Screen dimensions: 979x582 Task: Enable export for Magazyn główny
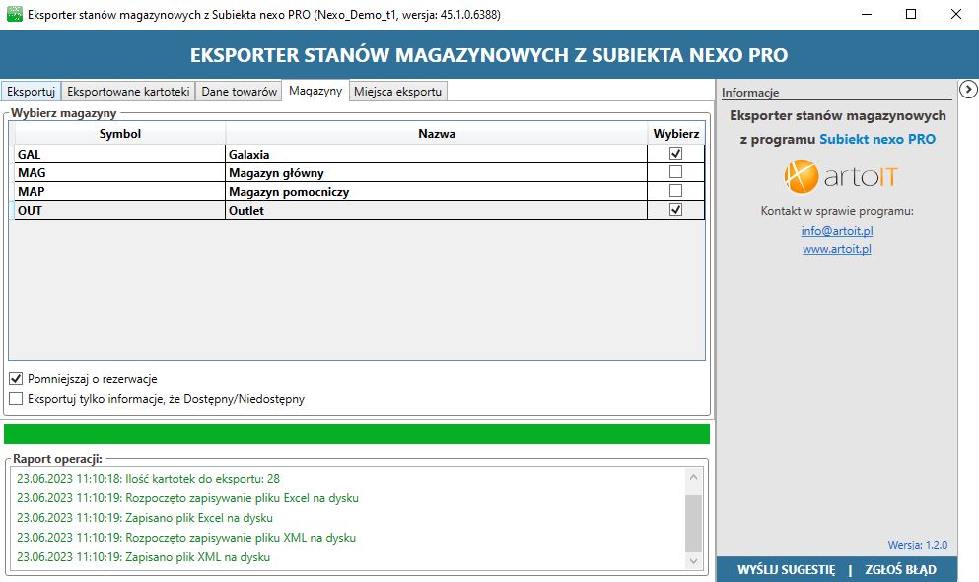(x=676, y=171)
